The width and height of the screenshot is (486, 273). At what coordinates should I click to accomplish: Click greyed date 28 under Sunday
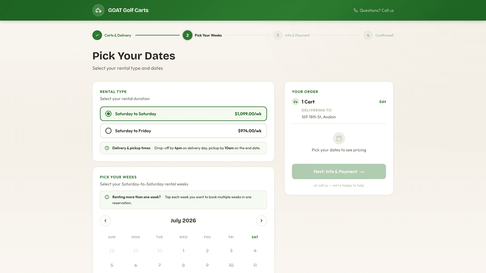tap(112, 251)
